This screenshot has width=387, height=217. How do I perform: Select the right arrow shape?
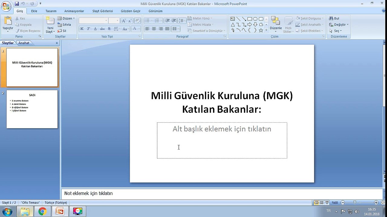pyautogui.click(x=250, y=24)
